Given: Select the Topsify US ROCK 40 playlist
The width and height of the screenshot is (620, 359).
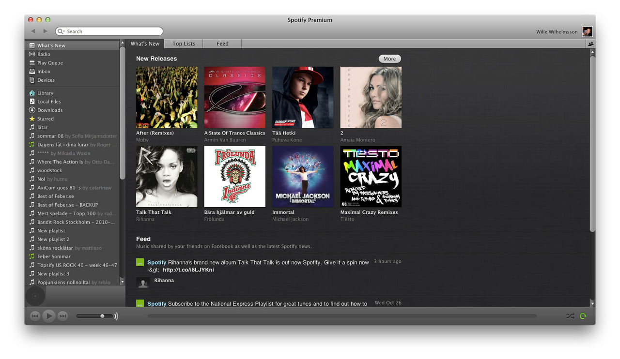Looking at the screenshot, I should [x=72, y=266].
